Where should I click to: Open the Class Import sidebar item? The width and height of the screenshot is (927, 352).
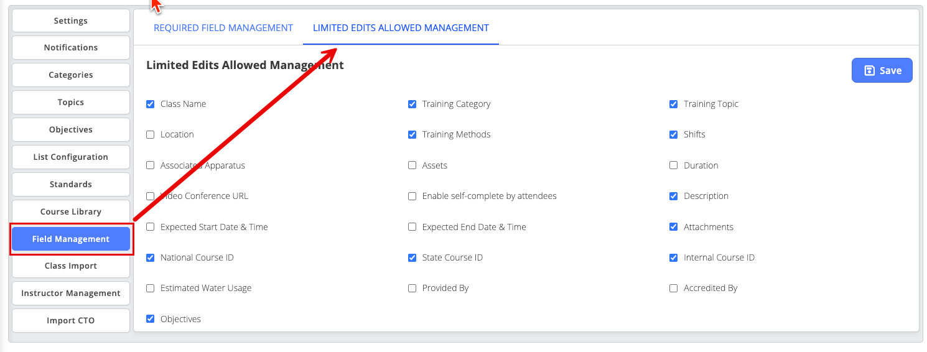point(71,266)
